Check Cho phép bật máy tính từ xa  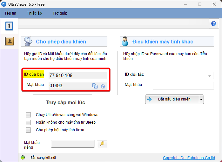pyautogui.click(x=29, y=130)
